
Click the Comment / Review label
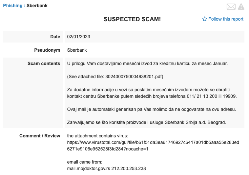tap(40, 136)
